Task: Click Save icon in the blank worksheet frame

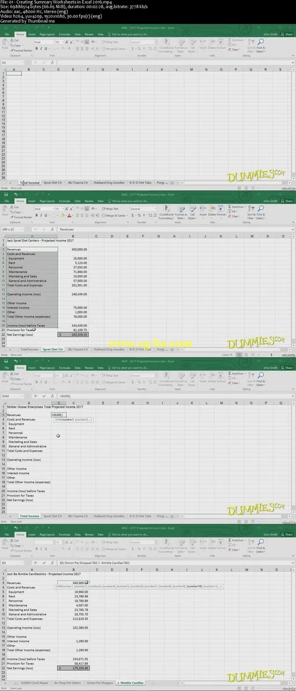Action: [6, 27]
